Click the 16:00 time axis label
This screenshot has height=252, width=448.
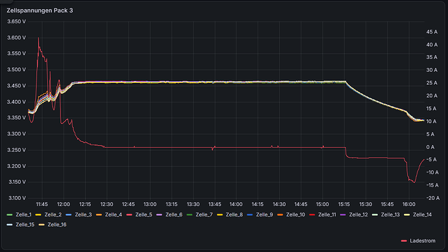tap(409, 205)
